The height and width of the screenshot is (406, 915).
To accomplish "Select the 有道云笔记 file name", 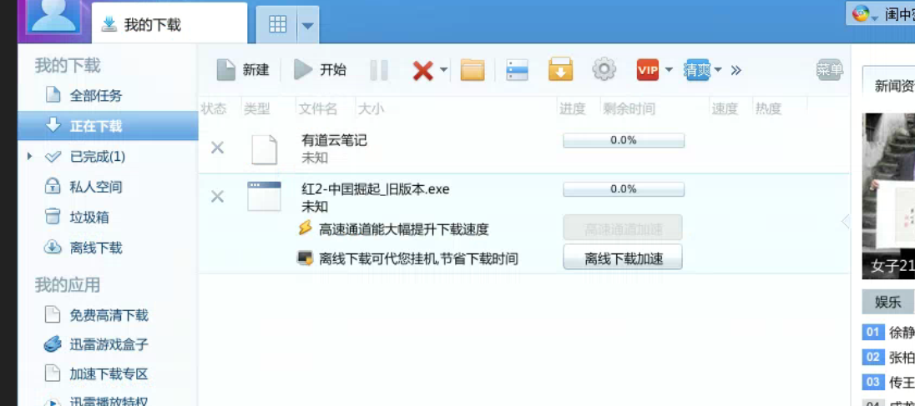I will pyautogui.click(x=335, y=140).
